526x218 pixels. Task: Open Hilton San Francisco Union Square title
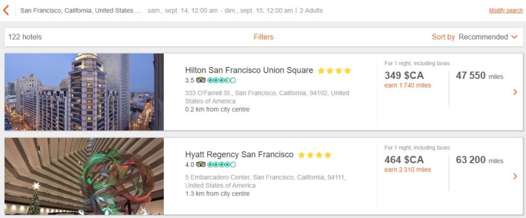point(249,71)
